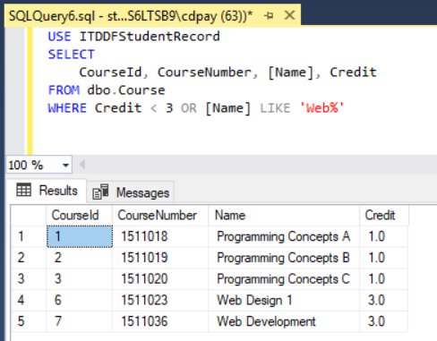Click [Name] in the WHERE clause
This screenshot has height=341, width=437.
tap(228, 108)
